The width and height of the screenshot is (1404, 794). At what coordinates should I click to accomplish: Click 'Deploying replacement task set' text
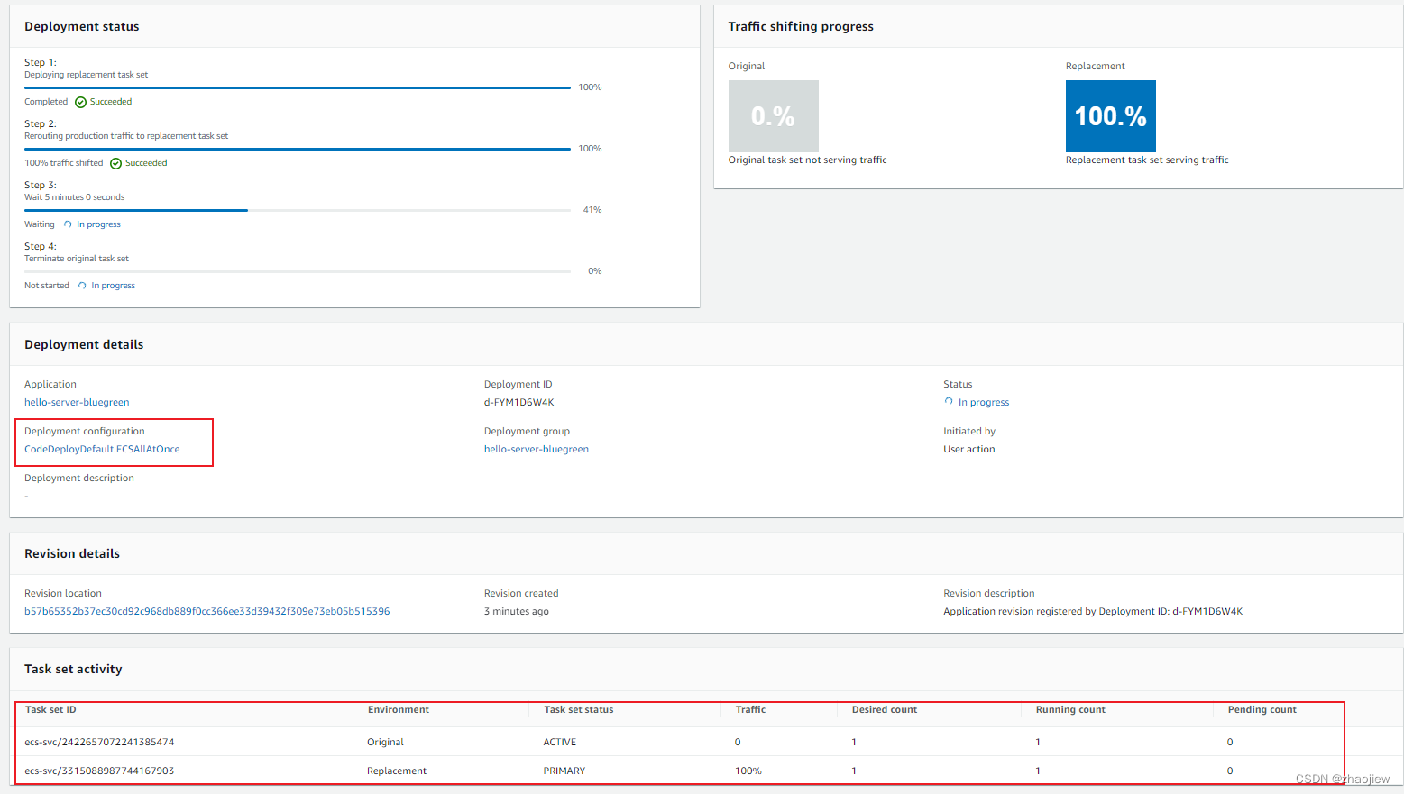(87, 75)
